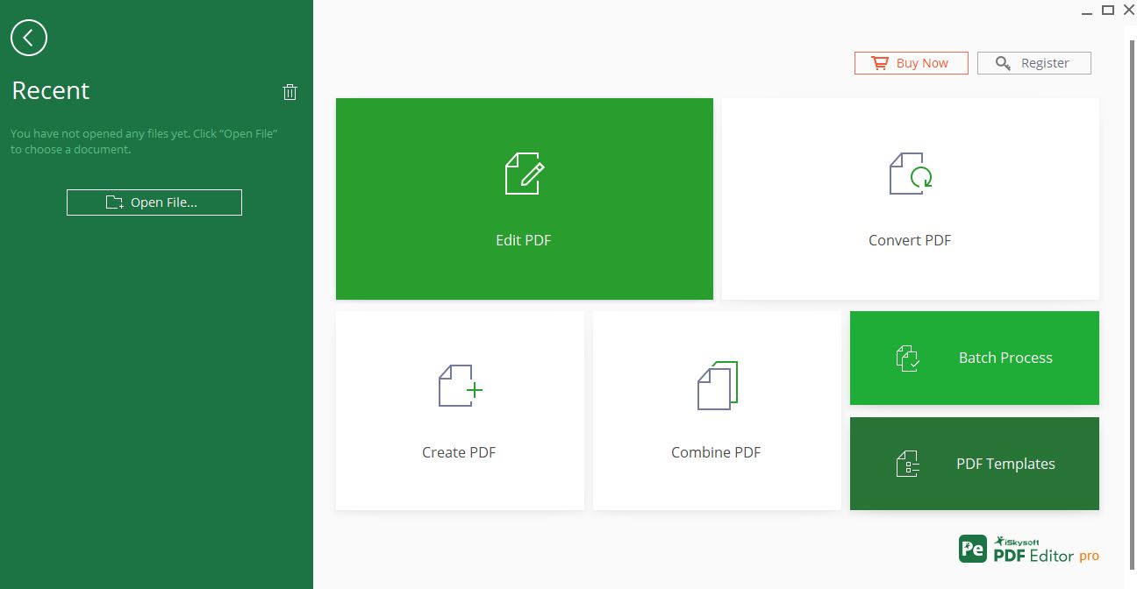Click the back arrow in the sidebar
Viewport: 1137px width, 589px height.
coord(29,38)
